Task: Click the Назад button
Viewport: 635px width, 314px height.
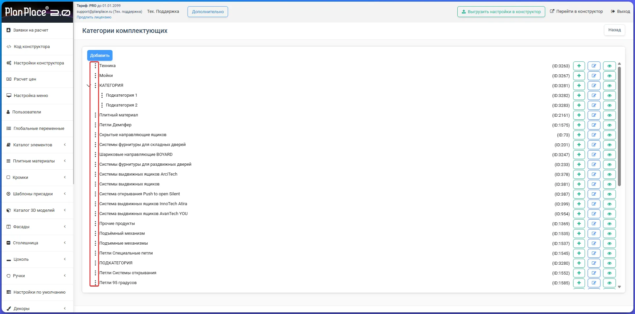Action: pyautogui.click(x=614, y=30)
